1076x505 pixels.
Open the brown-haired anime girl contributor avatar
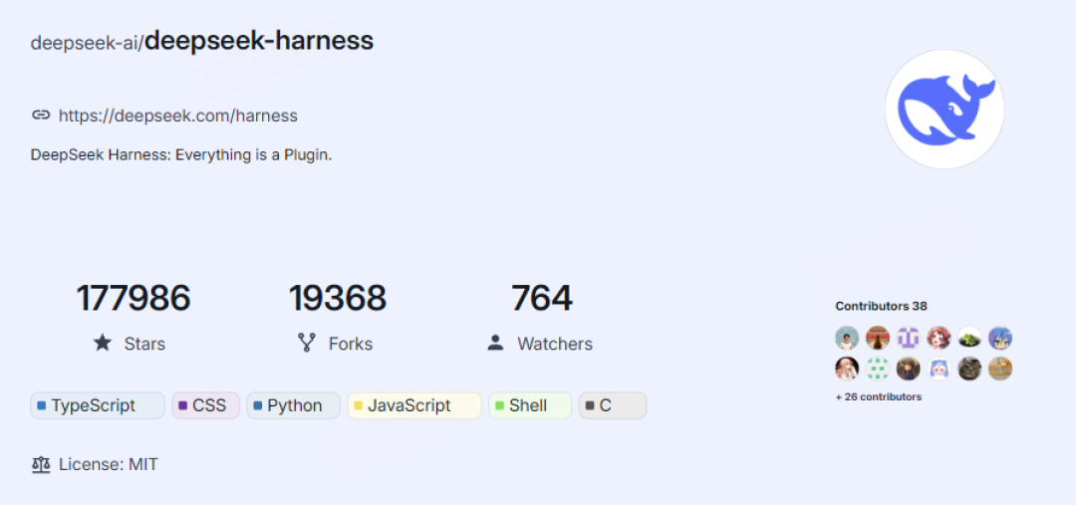tap(939, 338)
